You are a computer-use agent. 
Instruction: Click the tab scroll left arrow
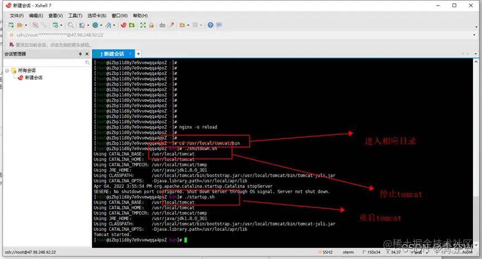(x=462, y=54)
